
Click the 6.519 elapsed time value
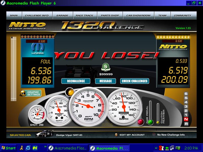pyautogui.click(x=178, y=70)
